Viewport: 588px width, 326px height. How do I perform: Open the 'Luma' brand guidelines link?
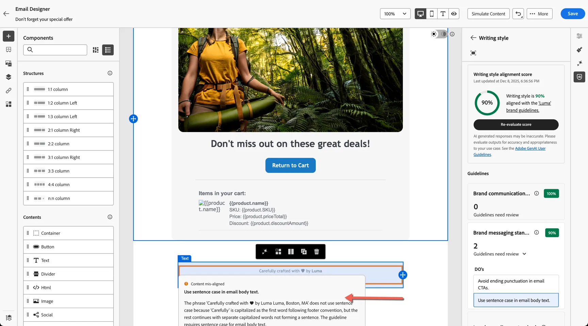(529, 107)
